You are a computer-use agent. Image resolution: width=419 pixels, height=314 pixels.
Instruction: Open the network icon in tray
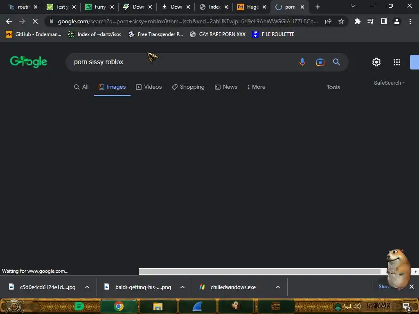pos(347,307)
